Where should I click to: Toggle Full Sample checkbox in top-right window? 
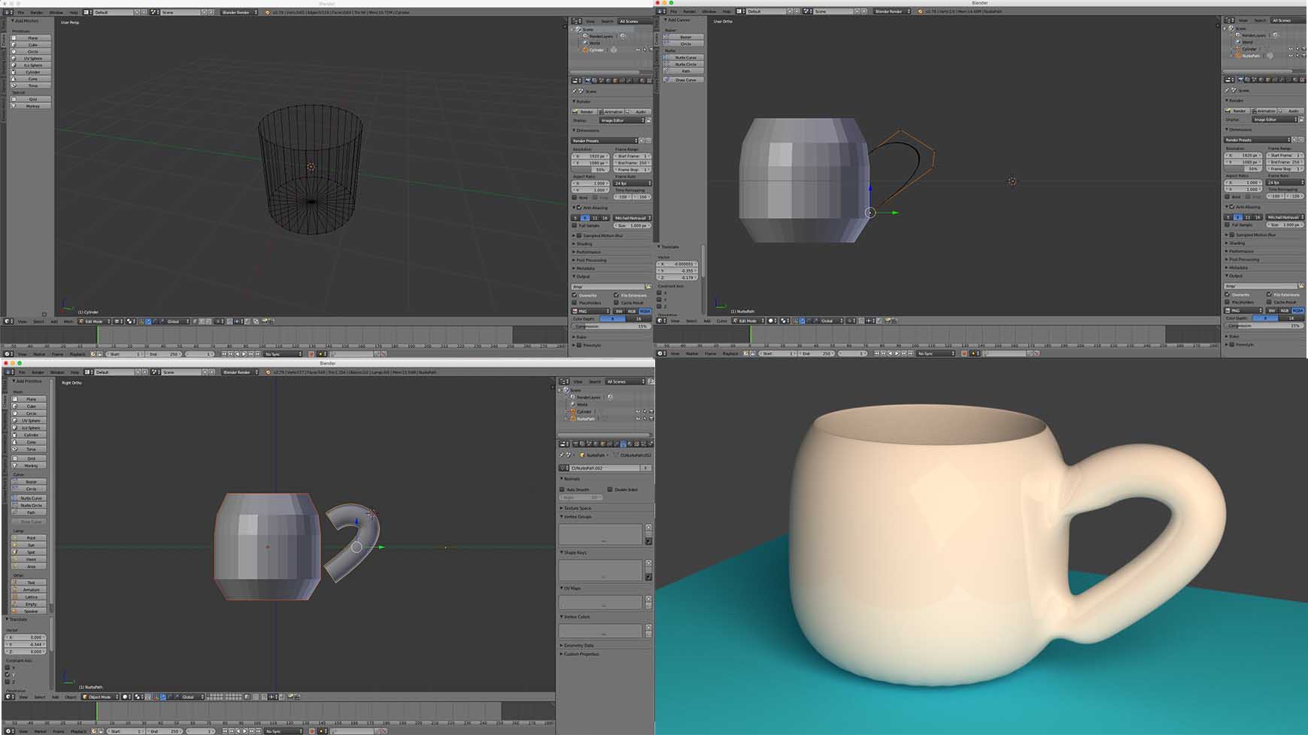[1228, 225]
